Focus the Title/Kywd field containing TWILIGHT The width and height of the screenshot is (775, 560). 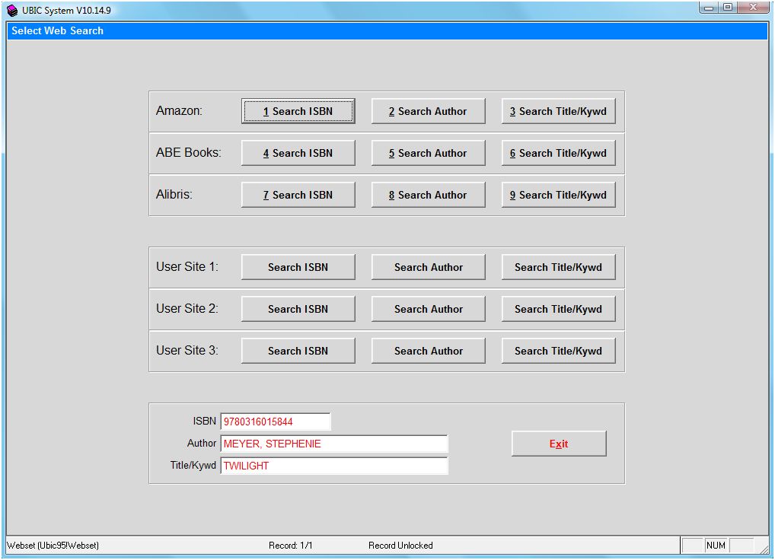point(334,466)
